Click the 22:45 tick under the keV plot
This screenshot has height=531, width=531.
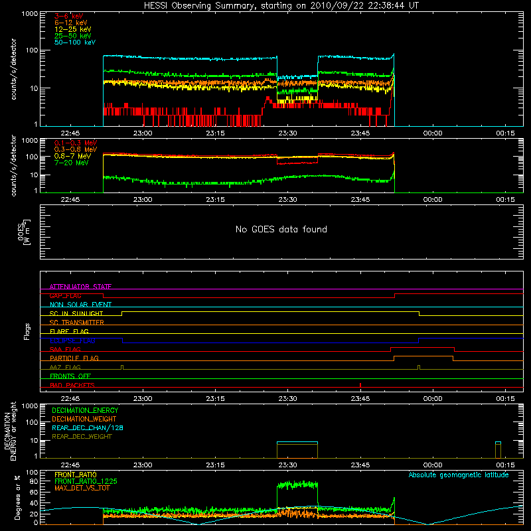(x=70, y=133)
